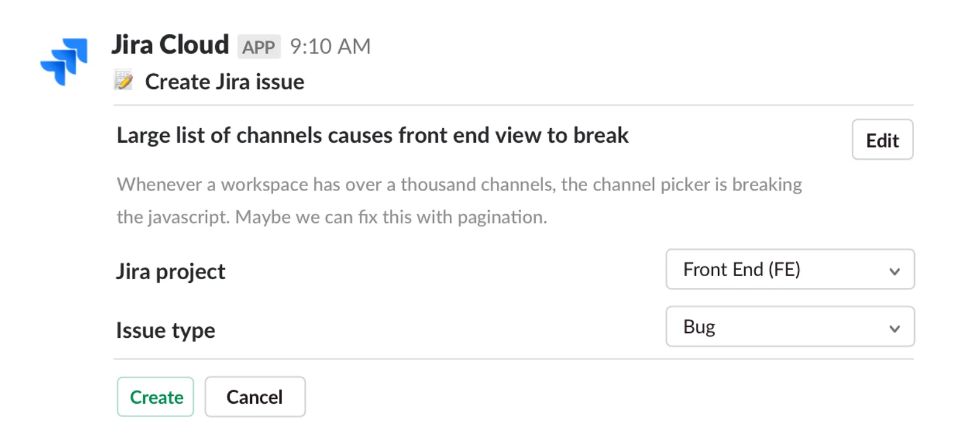This screenshot has width=954, height=440.
Task: Click the chevron arrow in Jira project dropdown
Action: pos(895,271)
